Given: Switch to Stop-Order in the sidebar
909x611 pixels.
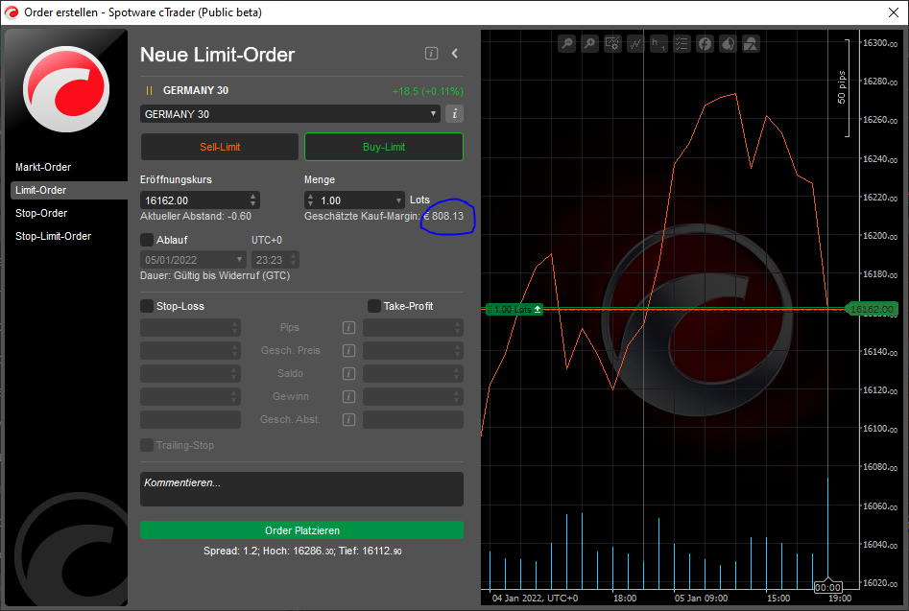Looking at the screenshot, I should coord(40,213).
